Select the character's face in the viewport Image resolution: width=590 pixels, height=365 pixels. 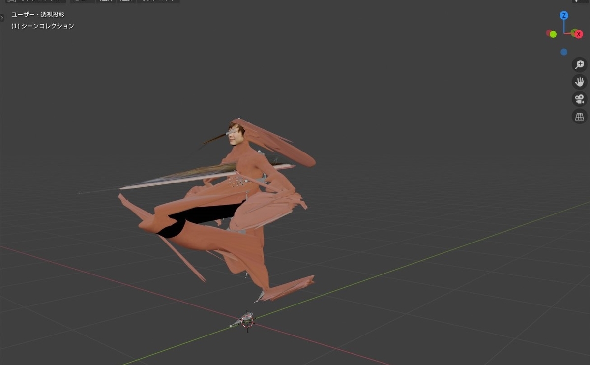tap(236, 135)
